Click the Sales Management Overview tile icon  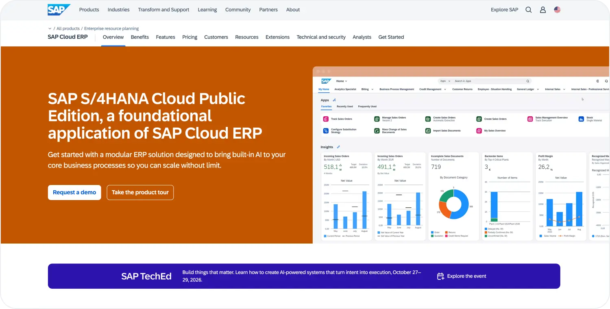click(530, 119)
